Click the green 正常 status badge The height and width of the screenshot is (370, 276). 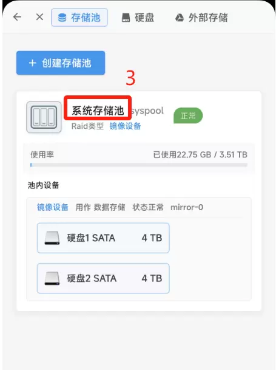click(188, 115)
